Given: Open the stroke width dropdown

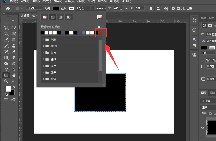Looking at the screenshot, I should coord(93,9).
